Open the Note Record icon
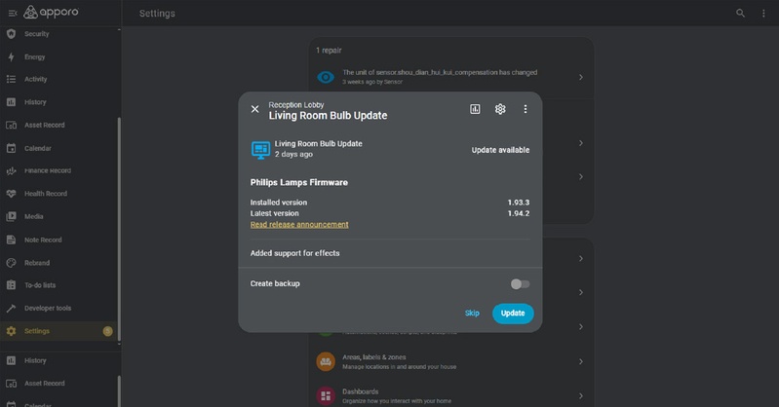 pos(11,240)
